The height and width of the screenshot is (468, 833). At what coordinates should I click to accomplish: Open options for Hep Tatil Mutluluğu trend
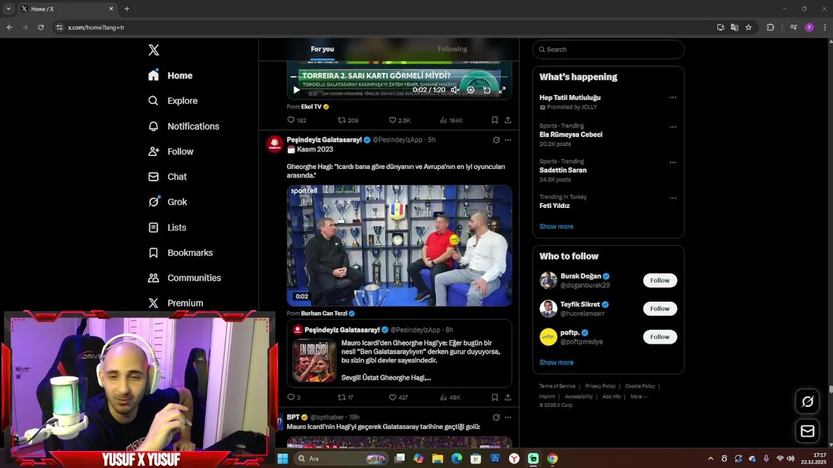tap(673, 97)
